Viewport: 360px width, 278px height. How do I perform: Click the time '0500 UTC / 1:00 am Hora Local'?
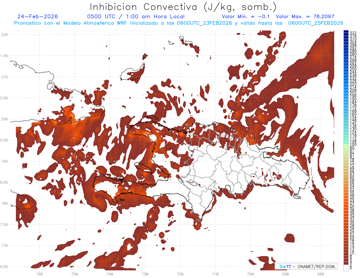(136, 16)
